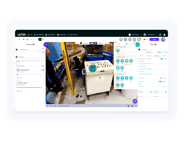Toggle Background media rotation Facing switch
The height and width of the screenshot is (141, 184).
[x=161, y=59]
